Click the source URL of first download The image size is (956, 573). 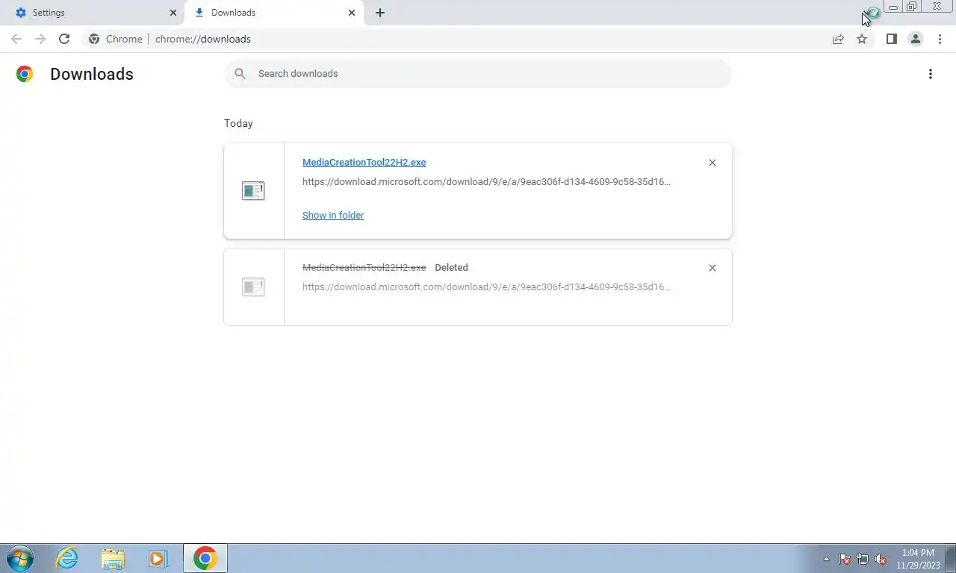(486, 181)
